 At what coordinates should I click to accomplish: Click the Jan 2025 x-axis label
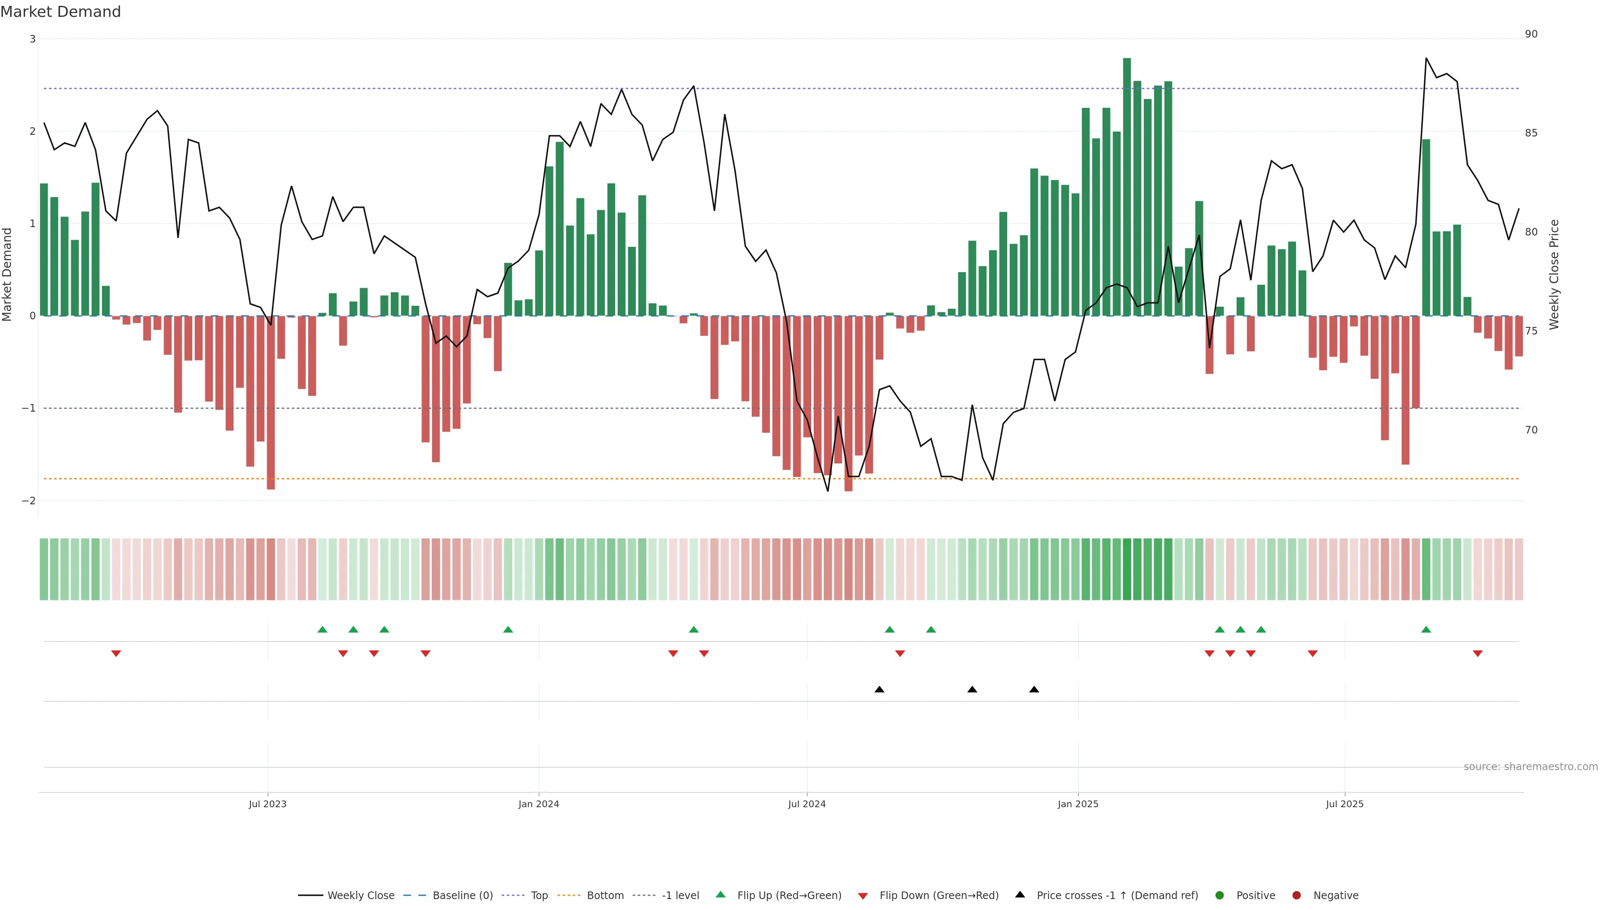click(1078, 804)
